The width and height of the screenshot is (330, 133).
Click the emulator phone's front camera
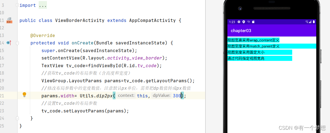point(240,9)
